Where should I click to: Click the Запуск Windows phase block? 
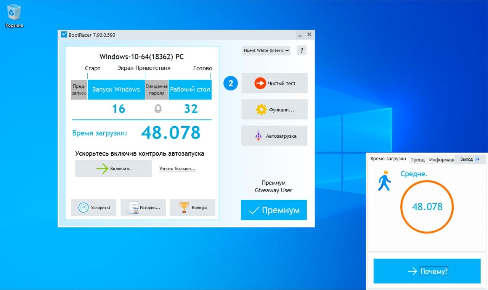pos(116,90)
